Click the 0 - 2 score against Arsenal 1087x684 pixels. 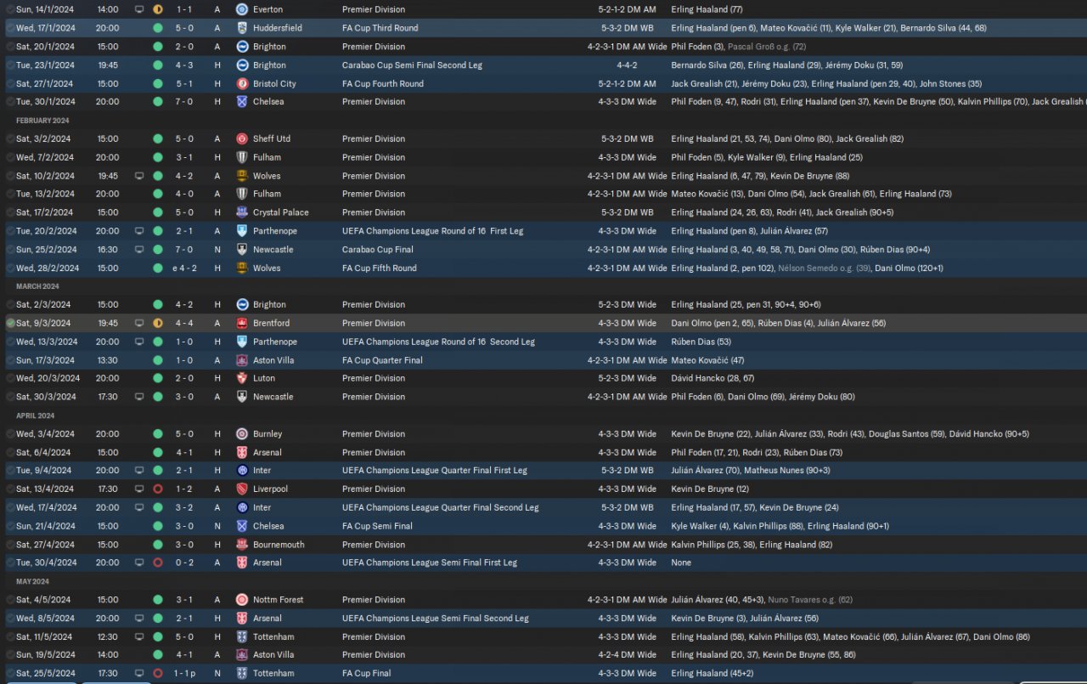pos(184,562)
